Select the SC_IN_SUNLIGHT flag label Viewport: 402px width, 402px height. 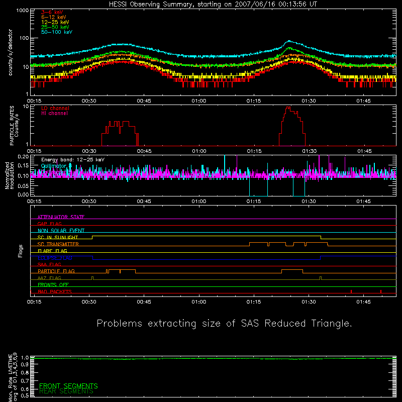click(x=58, y=237)
